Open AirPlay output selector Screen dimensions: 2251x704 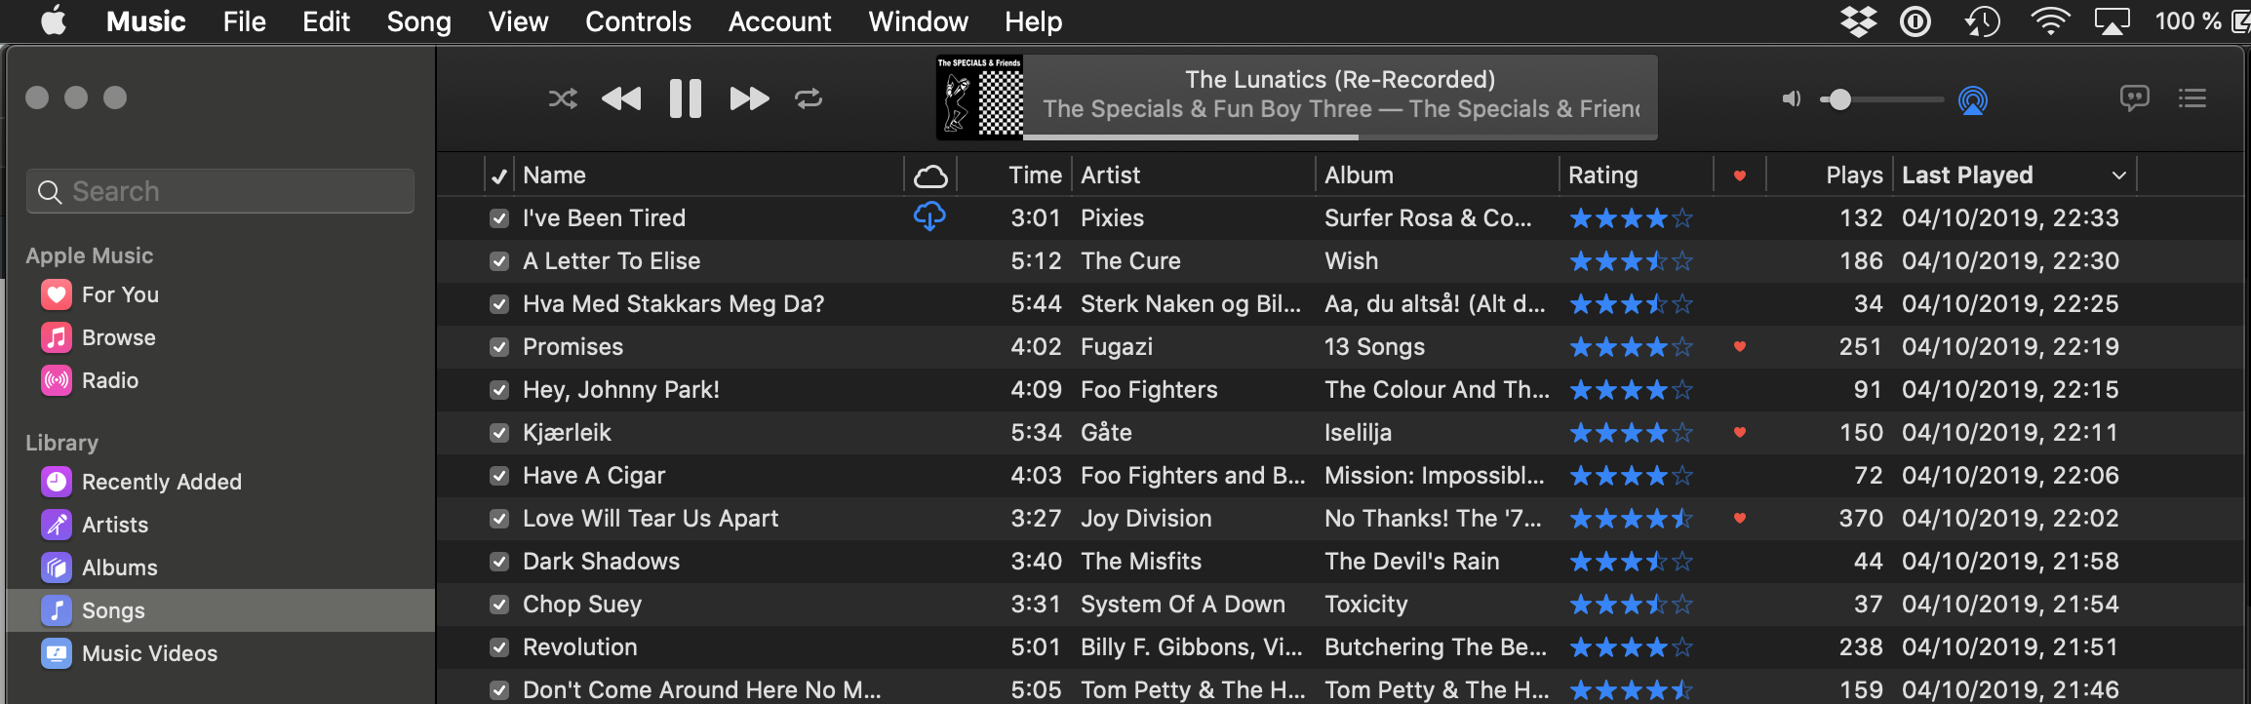1973,99
